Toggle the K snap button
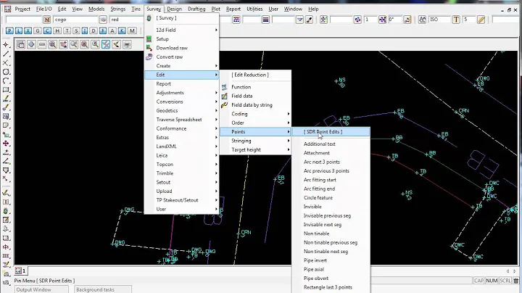 pos(123,30)
